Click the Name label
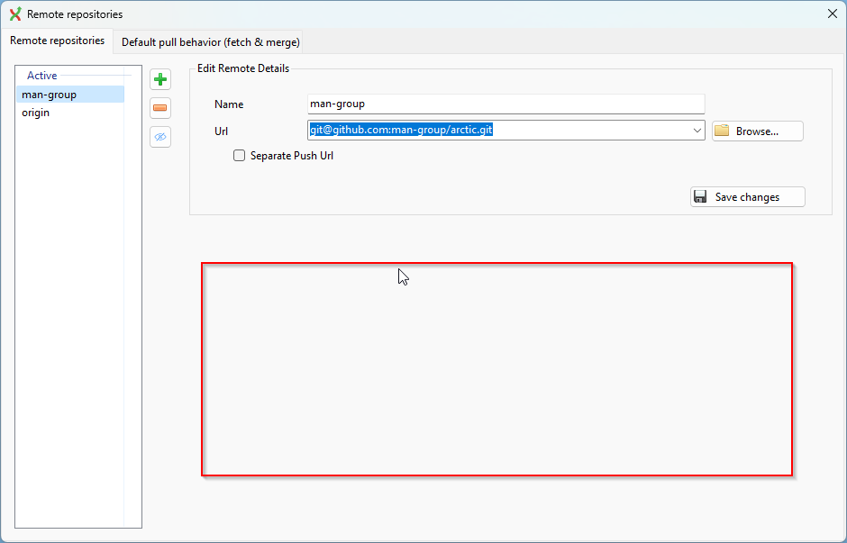Viewport: 847px width, 543px height. click(229, 104)
